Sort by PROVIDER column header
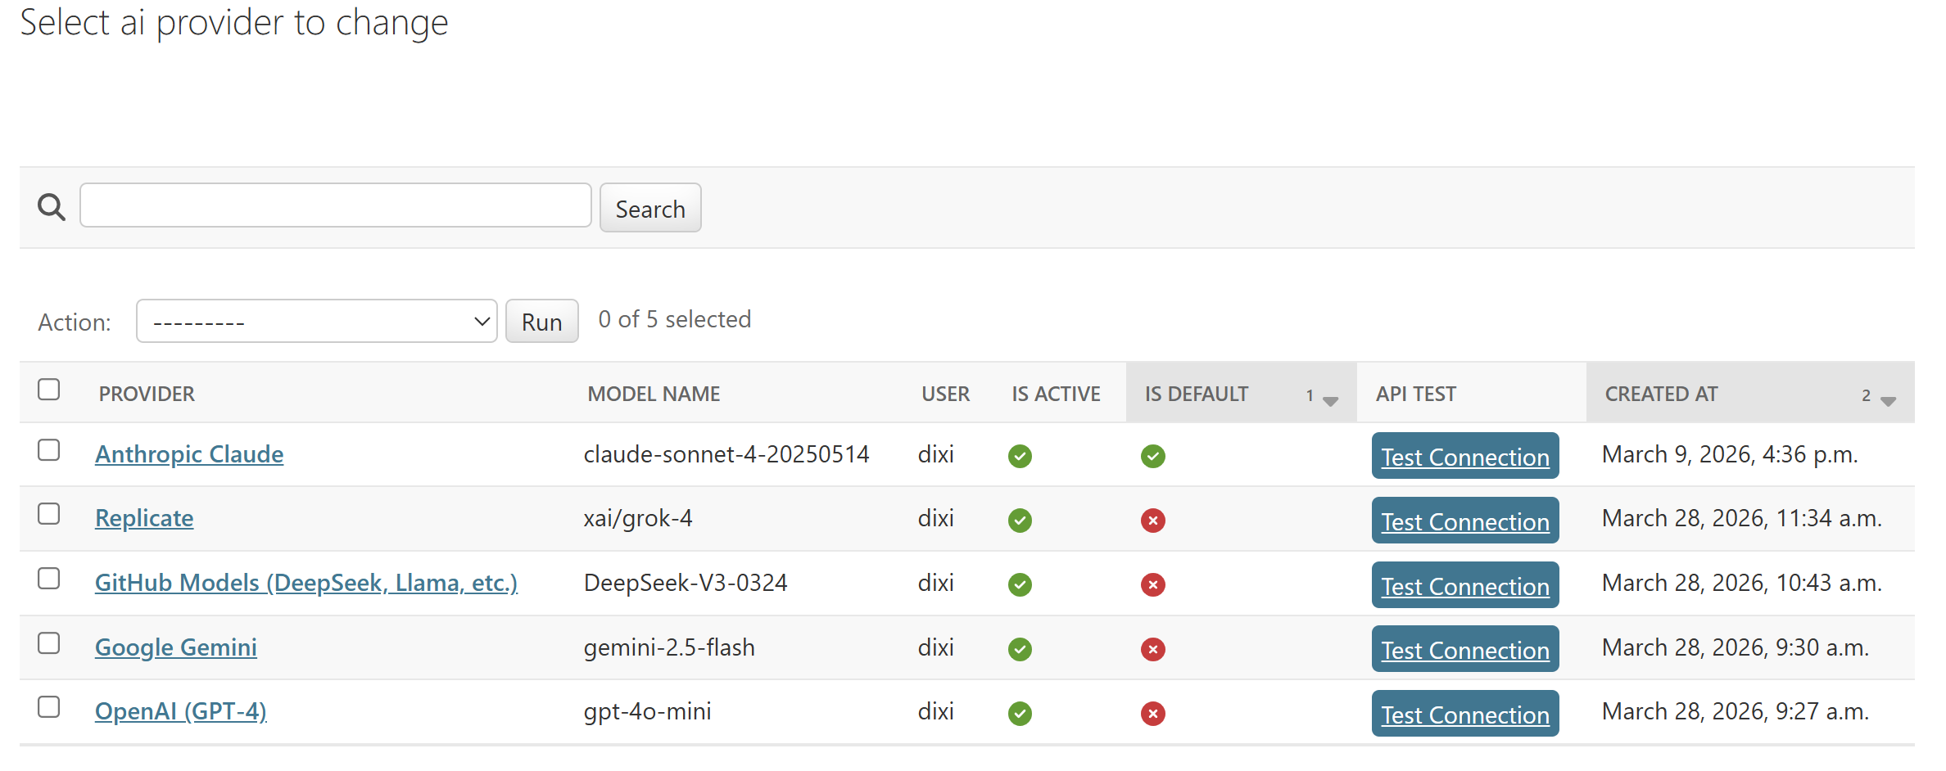 click(147, 394)
